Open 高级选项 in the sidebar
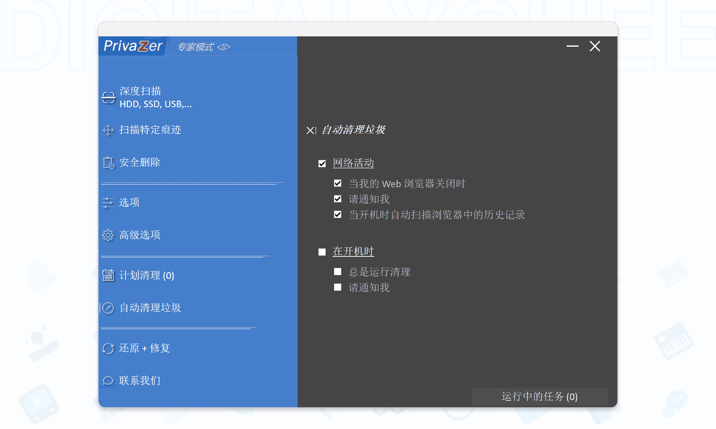This screenshot has height=429, width=716. pos(140,235)
